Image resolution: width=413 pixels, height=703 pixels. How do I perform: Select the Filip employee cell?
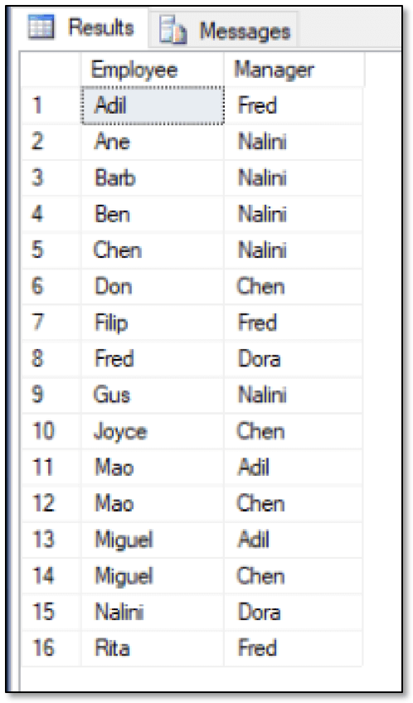click(153, 322)
